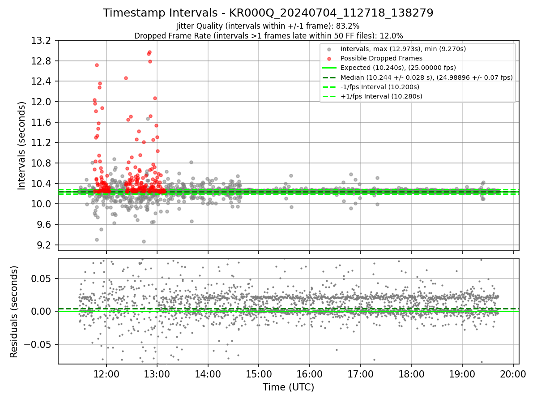The height and width of the screenshot is (403, 537).
Task: Click the plot title KR000Q_20240704_112718_138279
Action: click(x=268, y=13)
